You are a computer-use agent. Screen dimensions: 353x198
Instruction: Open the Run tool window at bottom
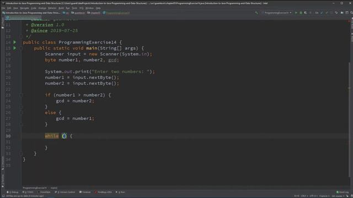120,192
